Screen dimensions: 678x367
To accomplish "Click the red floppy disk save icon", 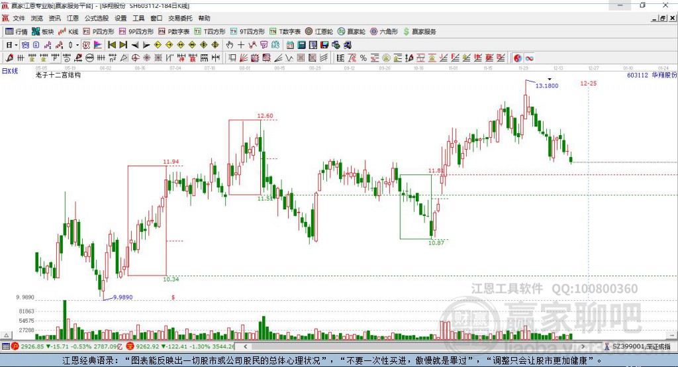I will [x=324, y=45].
